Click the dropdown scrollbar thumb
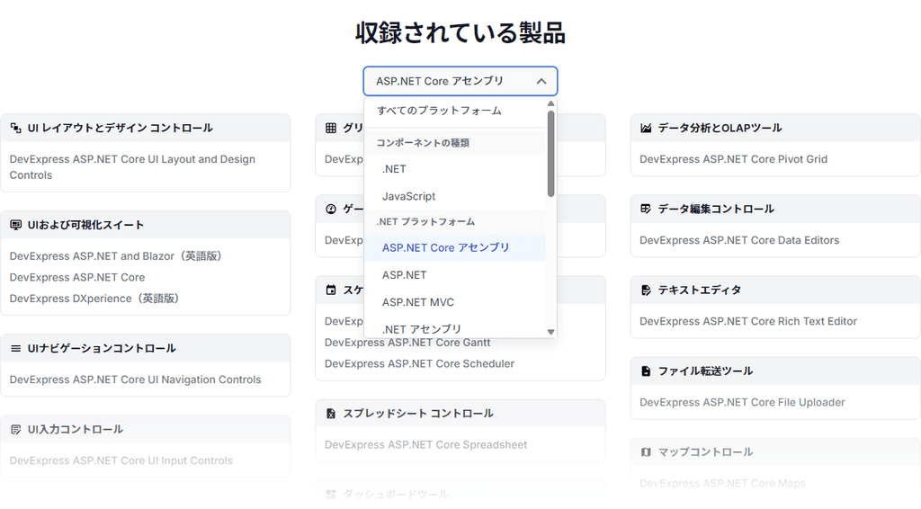 click(x=551, y=154)
